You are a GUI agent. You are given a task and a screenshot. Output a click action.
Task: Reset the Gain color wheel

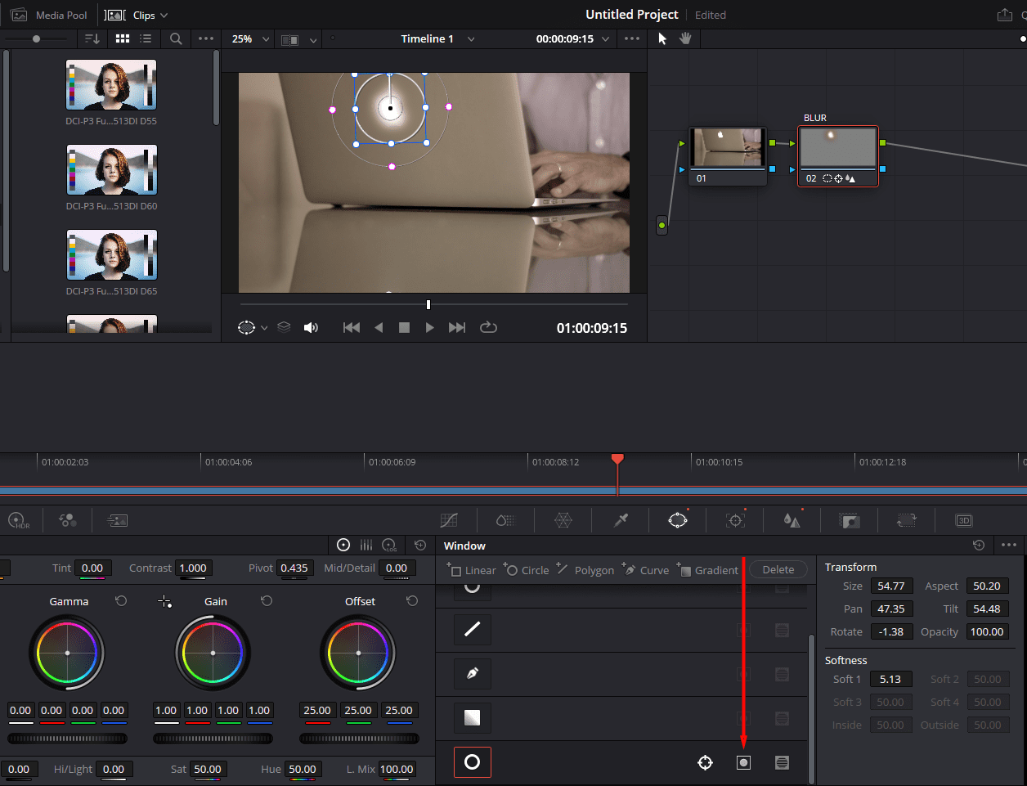[x=267, y=601]
